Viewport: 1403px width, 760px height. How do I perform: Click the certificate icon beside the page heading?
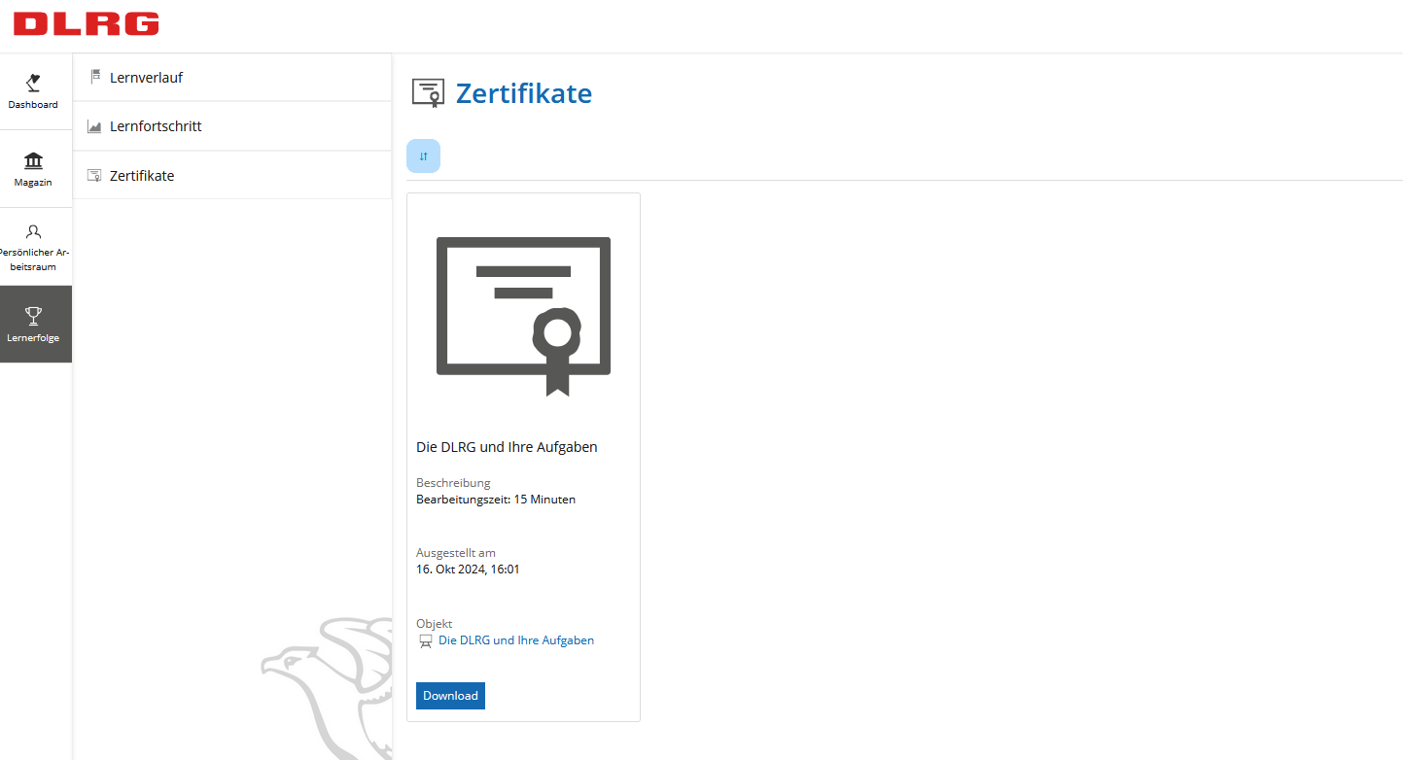coord(428,93)
